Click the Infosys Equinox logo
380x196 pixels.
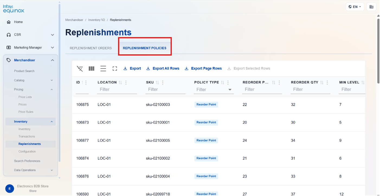click(14, 9)
